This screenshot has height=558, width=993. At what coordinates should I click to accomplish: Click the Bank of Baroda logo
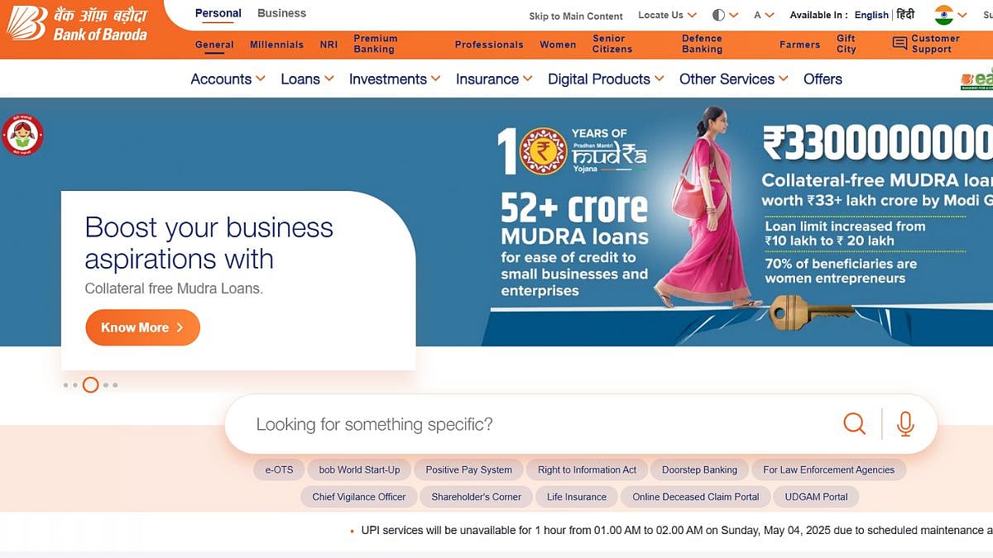click(x=77, y=23)
